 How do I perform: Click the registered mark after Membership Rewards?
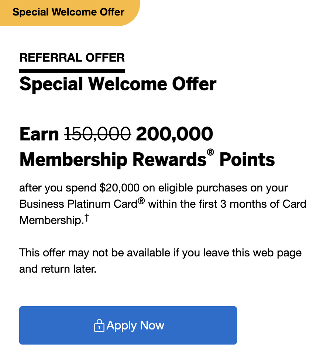210,152
